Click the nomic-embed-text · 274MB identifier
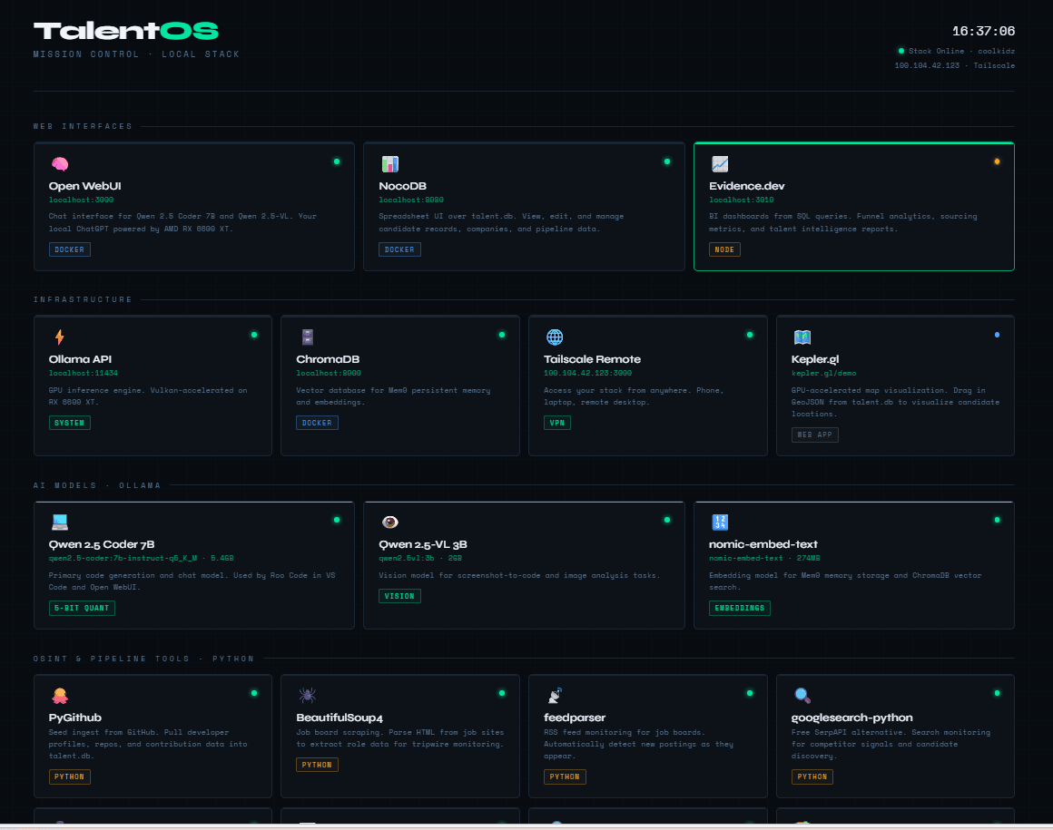Image resolution: width=1053 pixels, height=830 pixels. coord(764,558)
